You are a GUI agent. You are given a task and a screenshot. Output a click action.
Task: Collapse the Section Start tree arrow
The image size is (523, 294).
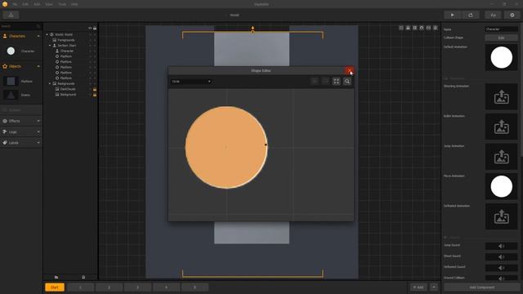point(50,46)
